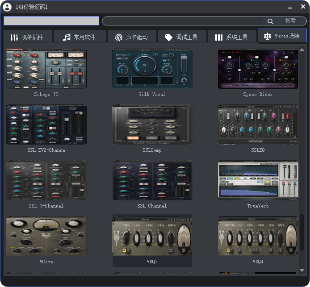
Task: Click the scroll-up arrow of plugin list
Action: 302,50
